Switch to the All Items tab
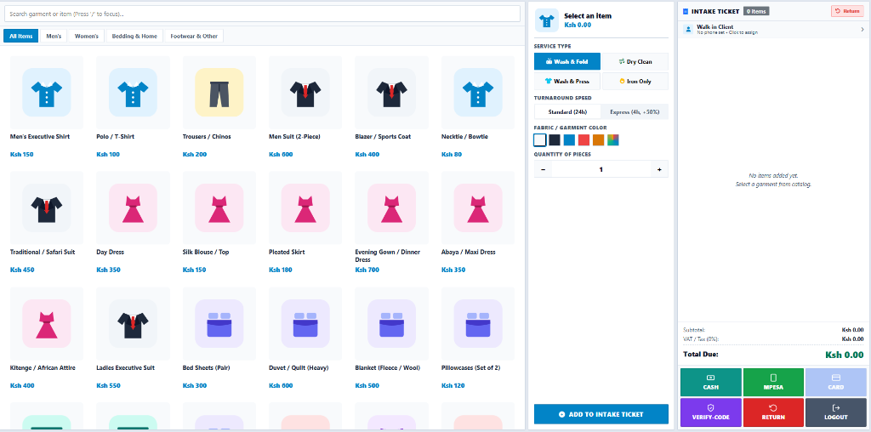871x432 pixels. pos(21,36)
